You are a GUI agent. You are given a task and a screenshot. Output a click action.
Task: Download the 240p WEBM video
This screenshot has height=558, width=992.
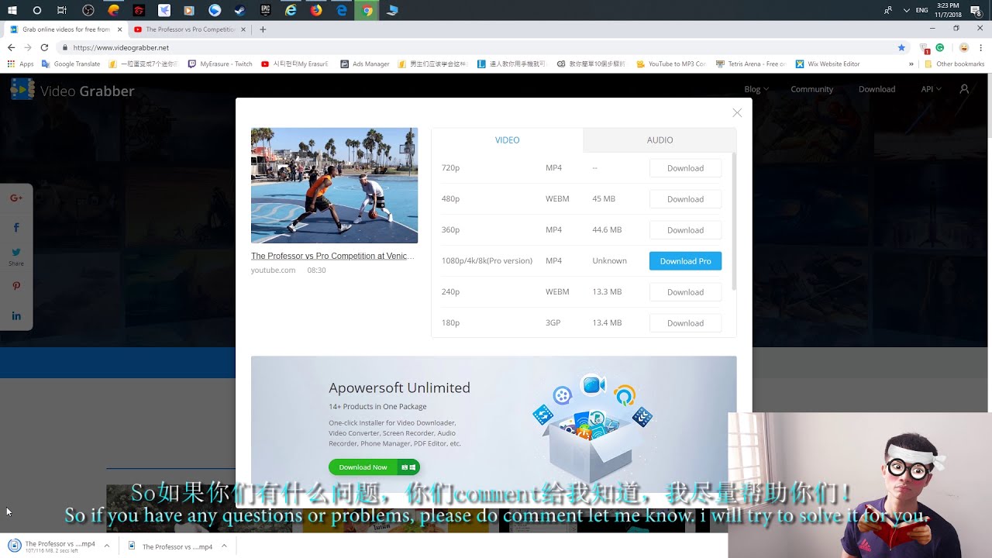click(685, 292)
